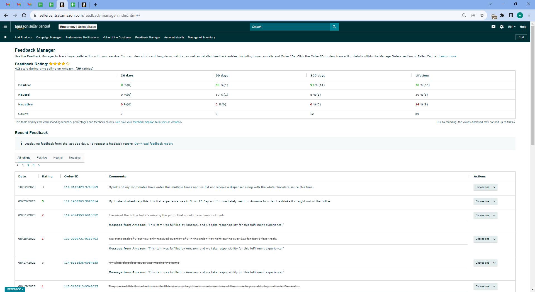Image resolution: width=535 pixels, height=292 pixels.
Task: Go back with the browser back arrow
Action: (6, 15)
